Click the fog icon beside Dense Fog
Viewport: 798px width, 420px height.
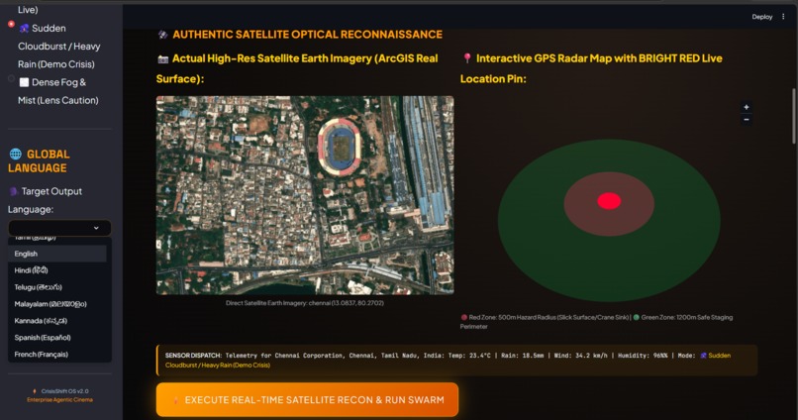(24, 82)
